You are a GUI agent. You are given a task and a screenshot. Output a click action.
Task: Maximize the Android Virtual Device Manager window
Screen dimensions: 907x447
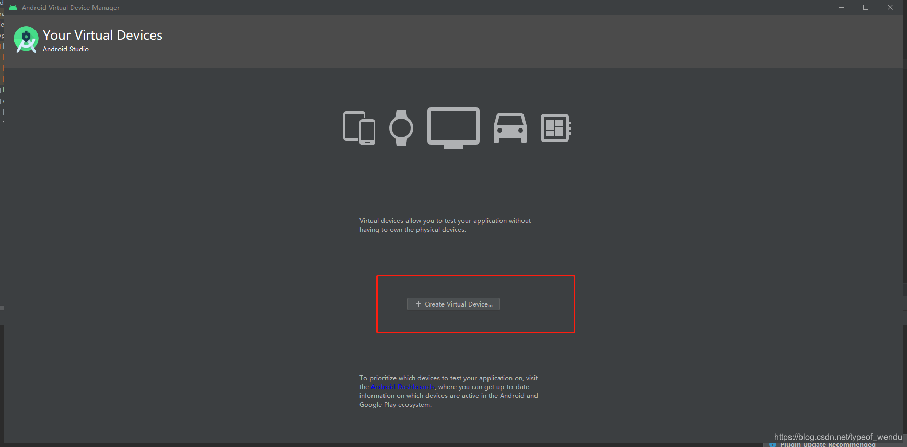pyautogui.click(x=866, y=7)
